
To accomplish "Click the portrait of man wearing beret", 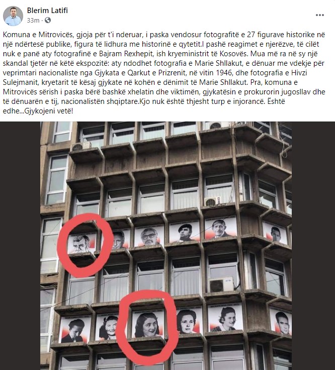I will click(185, 232).
